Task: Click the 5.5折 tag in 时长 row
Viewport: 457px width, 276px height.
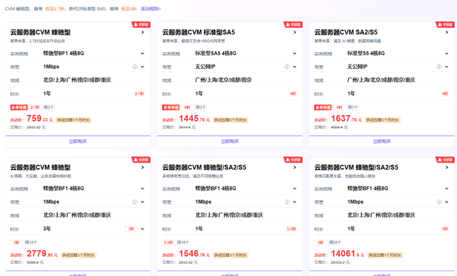Action: (x=292, y=228)
